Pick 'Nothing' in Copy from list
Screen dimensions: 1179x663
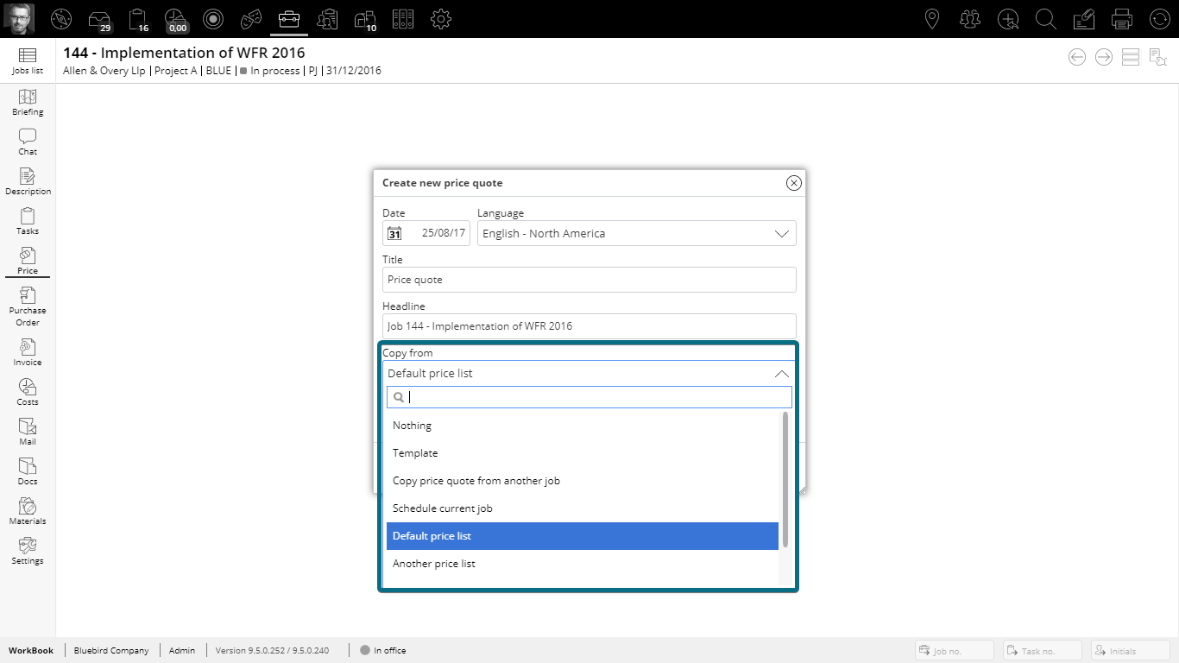point(412,426)
